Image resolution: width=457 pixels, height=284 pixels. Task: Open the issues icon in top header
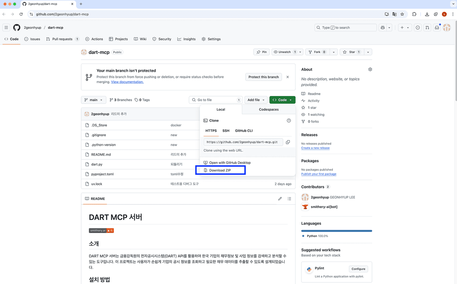click(418, 28)
